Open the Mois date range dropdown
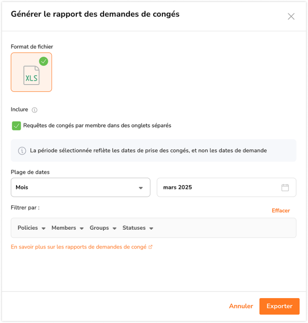 81,188
